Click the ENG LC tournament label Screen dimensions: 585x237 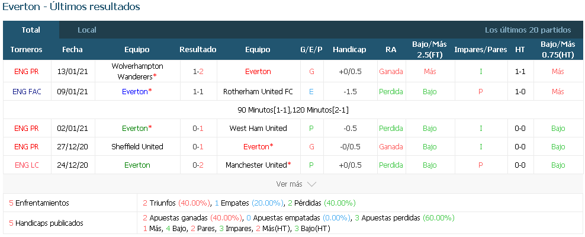coord(27,165)
